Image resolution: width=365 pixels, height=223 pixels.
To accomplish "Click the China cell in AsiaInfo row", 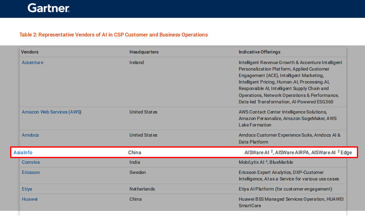I will point(134,152).
